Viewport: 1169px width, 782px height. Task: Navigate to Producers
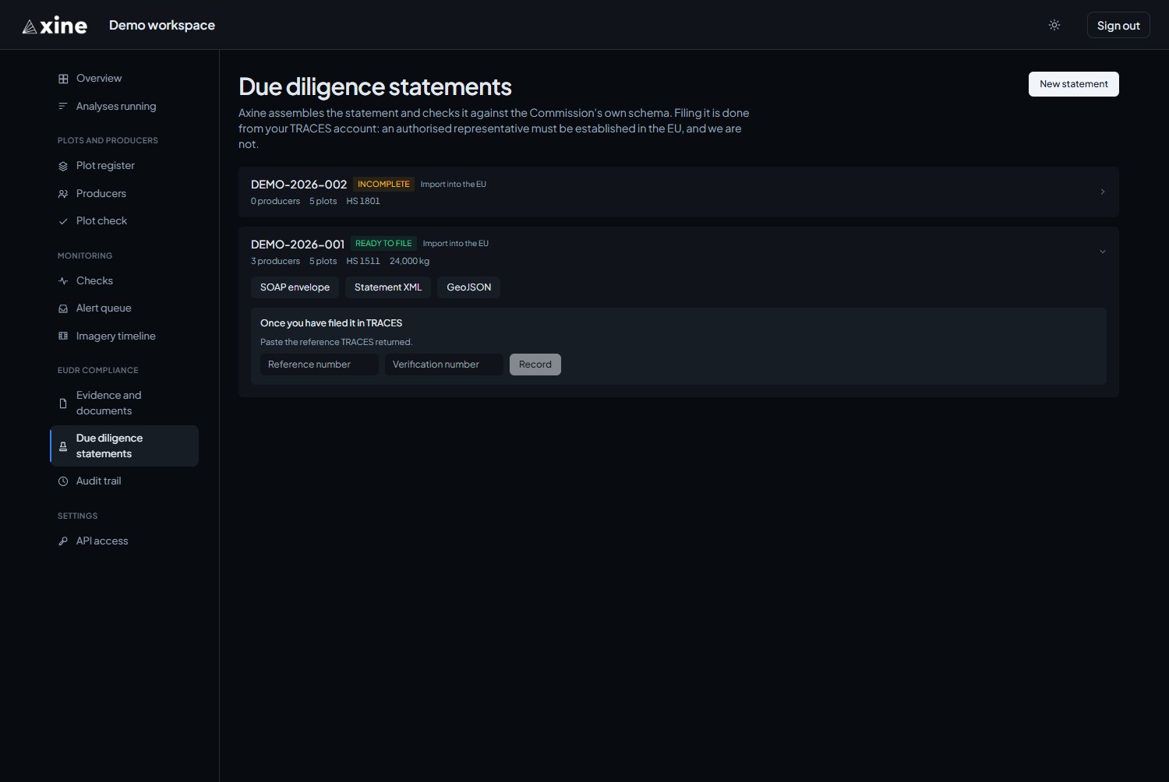124,194
